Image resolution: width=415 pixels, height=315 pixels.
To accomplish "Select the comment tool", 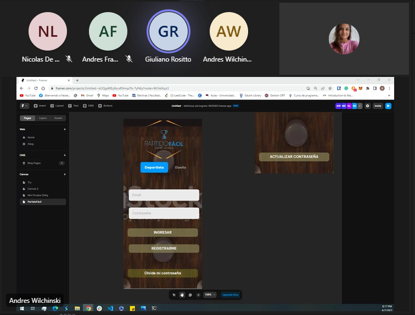I will click(x=190, y=295).
